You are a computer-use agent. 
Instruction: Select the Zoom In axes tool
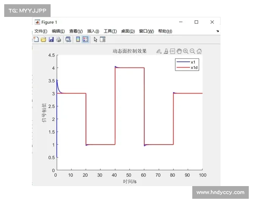pyautogui.click(x=186, y=51)
